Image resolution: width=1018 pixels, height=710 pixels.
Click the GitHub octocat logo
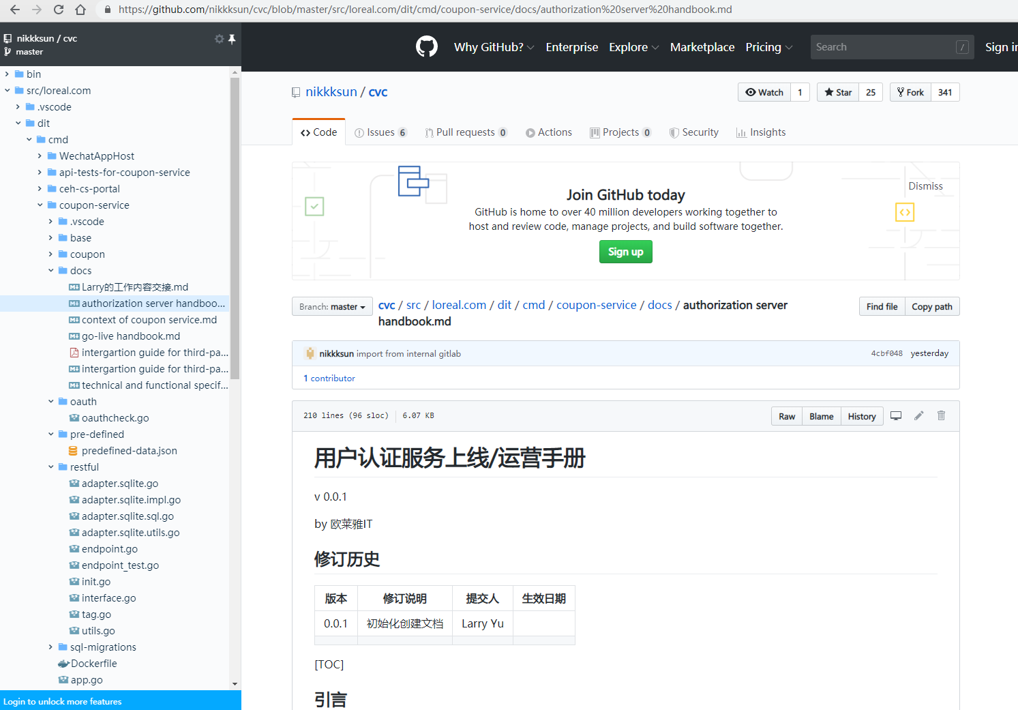click(427, 47)
